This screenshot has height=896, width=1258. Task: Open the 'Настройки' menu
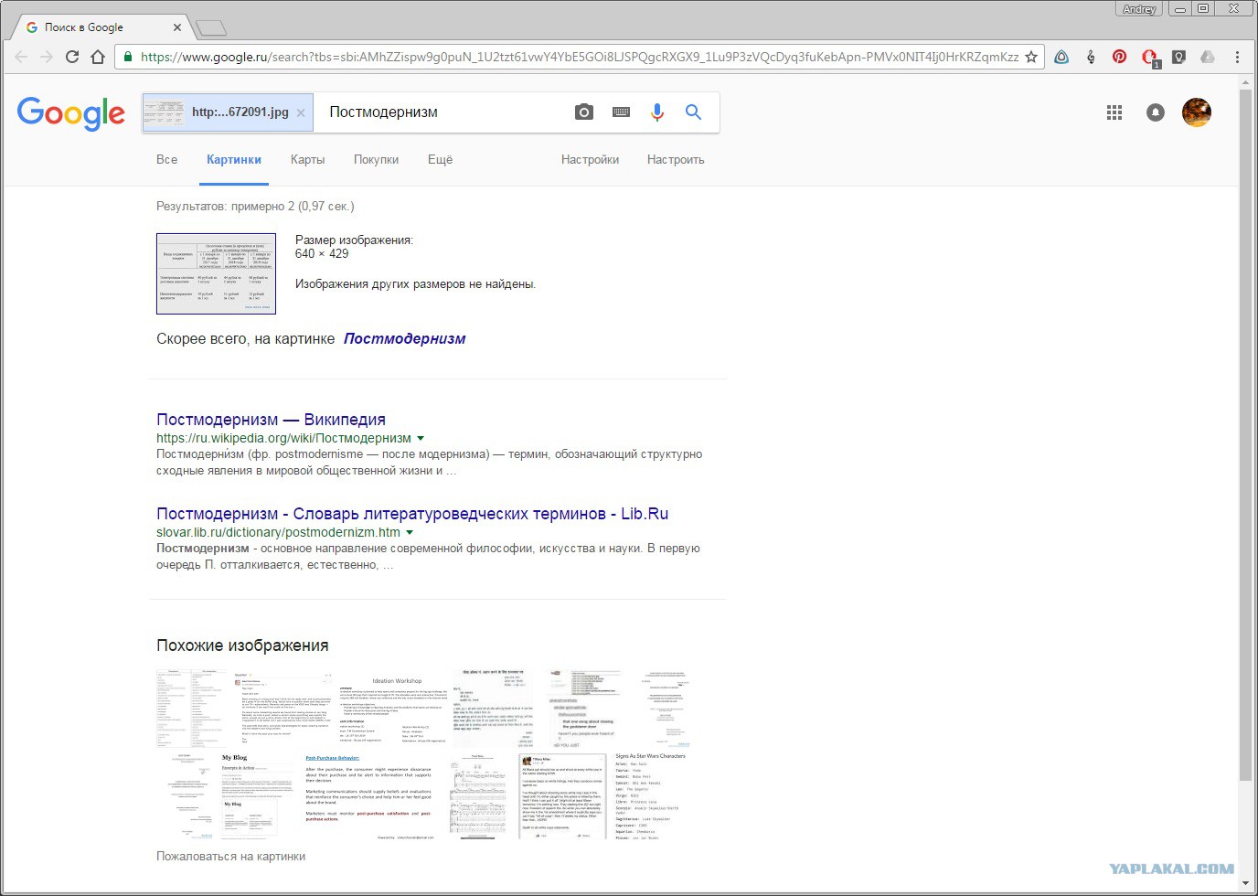click(591, 159)
